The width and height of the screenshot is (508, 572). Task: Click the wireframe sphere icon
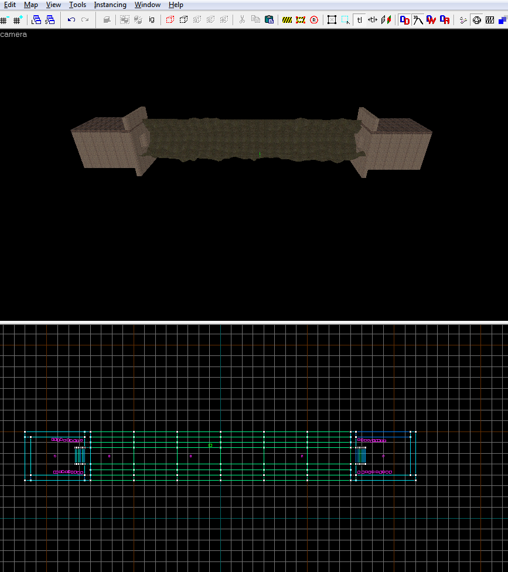[476, 20]
